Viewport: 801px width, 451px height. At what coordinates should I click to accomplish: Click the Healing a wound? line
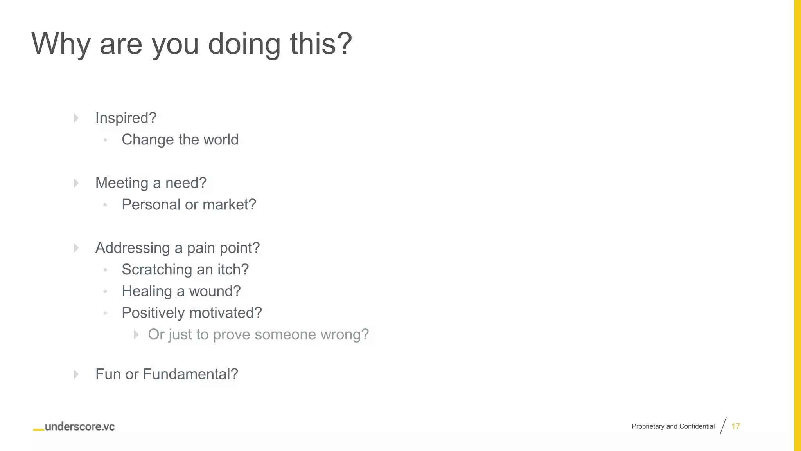click(x=181, y=291)
